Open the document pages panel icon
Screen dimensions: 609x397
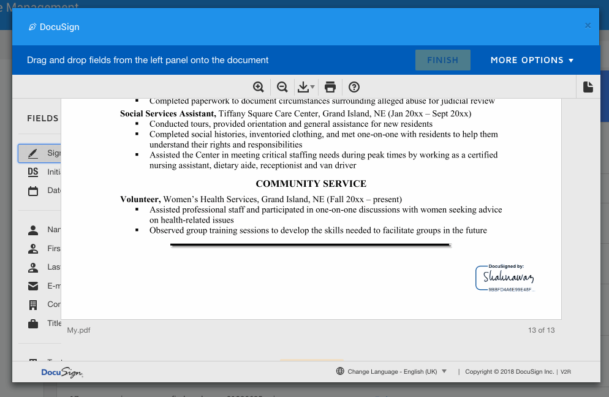(588, 87)
